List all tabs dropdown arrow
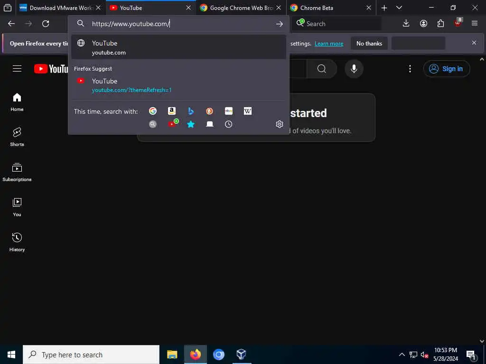The width and height of the screenshot is (486, 364). pyautogui.click(x=399, y=8)
